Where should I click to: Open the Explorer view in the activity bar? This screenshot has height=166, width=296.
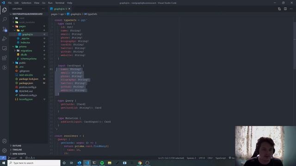coord(4,10)
